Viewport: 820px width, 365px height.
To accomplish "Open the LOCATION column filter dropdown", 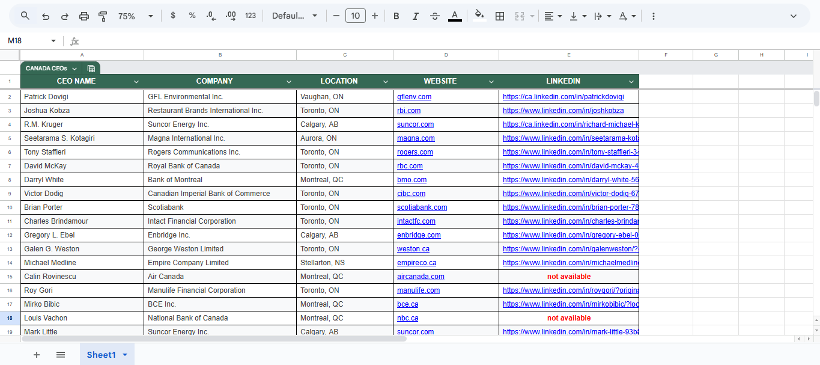I will 386,82.
